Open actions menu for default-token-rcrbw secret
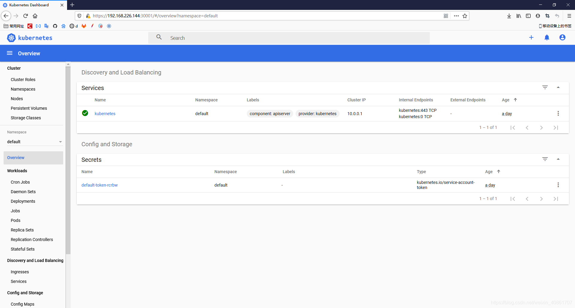This screenshot has width=575, height=308. (x=558, y=185)
